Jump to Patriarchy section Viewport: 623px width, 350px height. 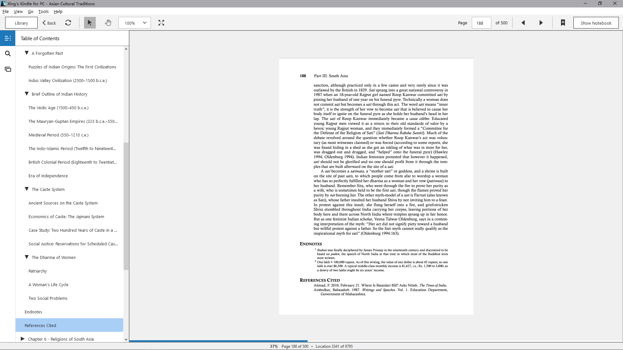point(38,271)
